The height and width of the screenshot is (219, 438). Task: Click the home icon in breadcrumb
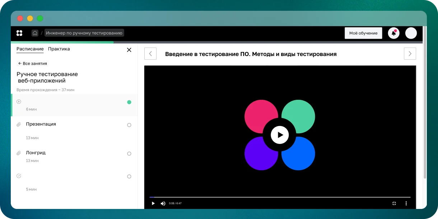35,33
